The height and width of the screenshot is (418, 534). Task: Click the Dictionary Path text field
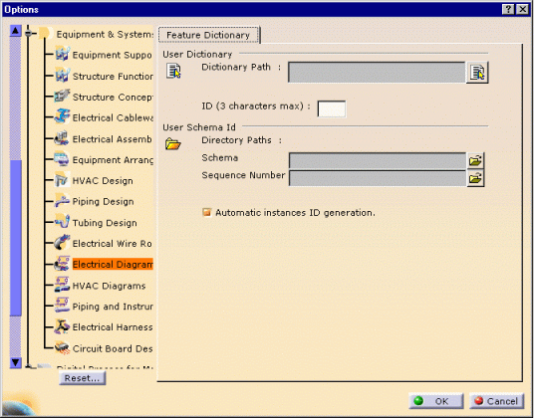pyautogui.click(x=377, y=72)
